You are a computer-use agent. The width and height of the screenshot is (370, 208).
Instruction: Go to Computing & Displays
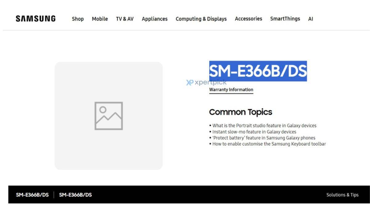tap(201, 19)
